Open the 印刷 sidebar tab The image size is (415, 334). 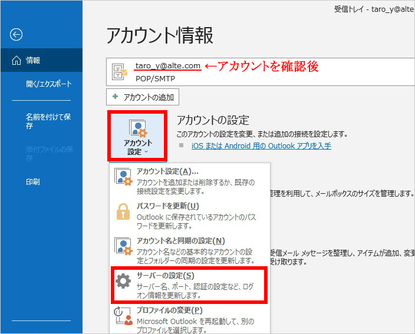[x=33, y=181]
